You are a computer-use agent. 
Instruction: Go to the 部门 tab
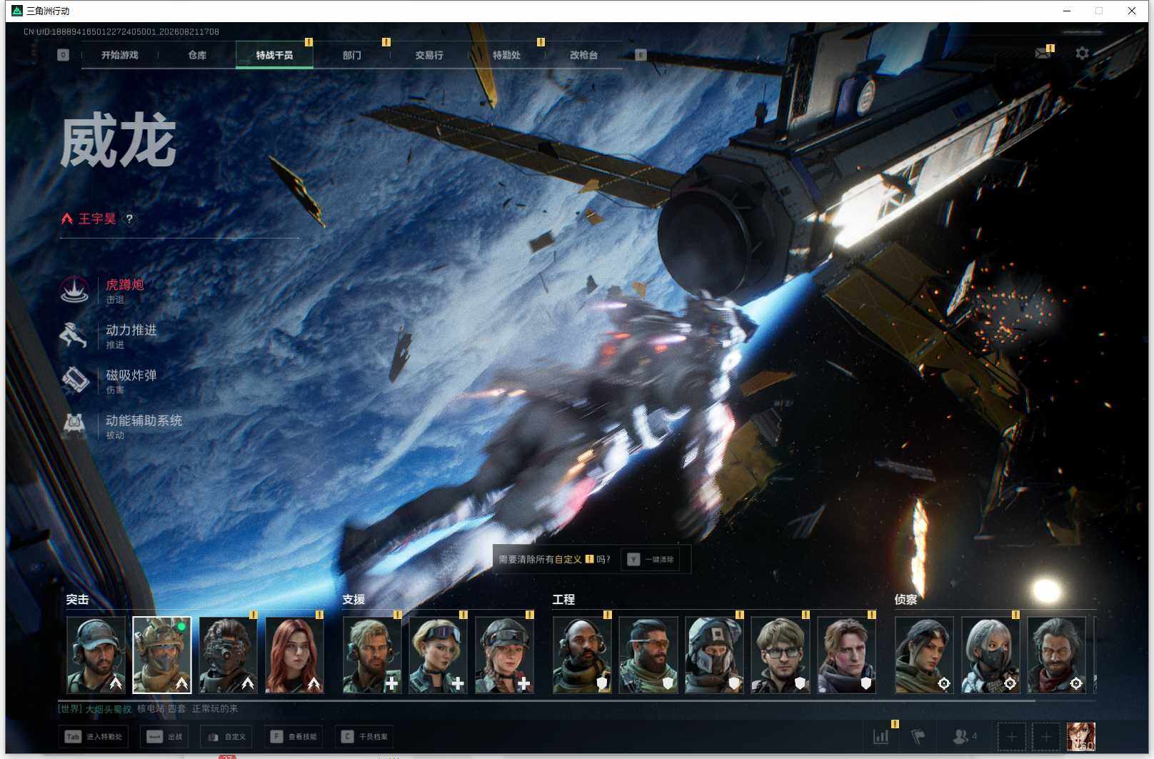(x=351, y=55)
